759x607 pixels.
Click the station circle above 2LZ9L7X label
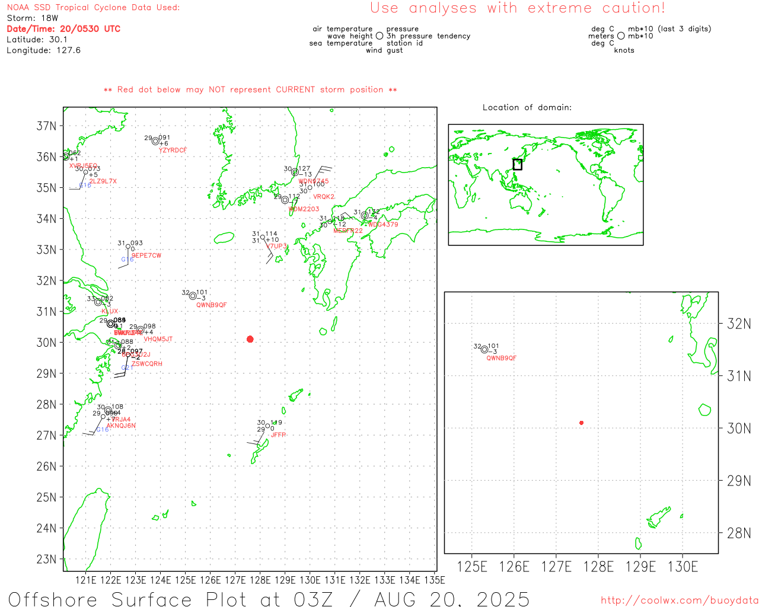[x=85, y=172]
